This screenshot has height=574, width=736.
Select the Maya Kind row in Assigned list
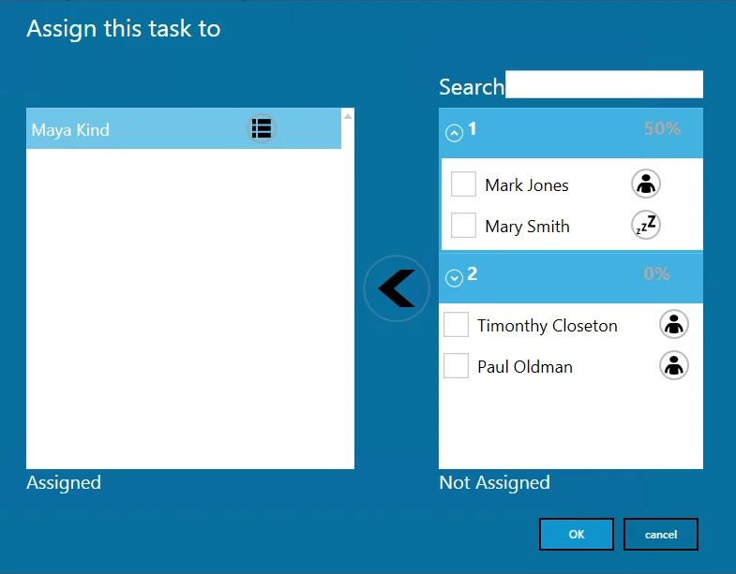click(184, 128)
